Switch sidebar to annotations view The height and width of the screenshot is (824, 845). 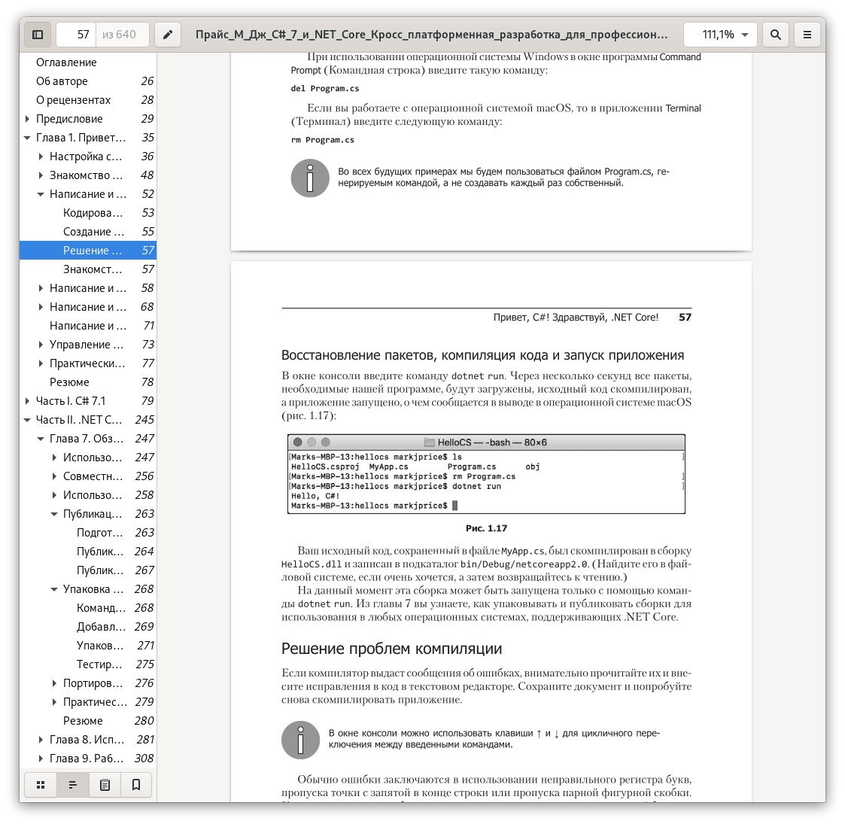coord(105,785)
